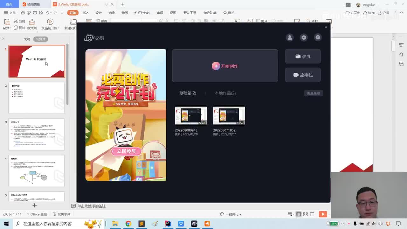
Task: Click the 格式刷 format painter icon
Action: 32,22
